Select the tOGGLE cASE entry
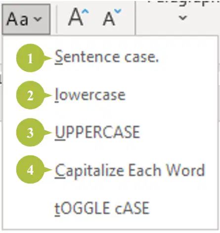The height and width of the screenshot is (233, 220). (102, 208)
